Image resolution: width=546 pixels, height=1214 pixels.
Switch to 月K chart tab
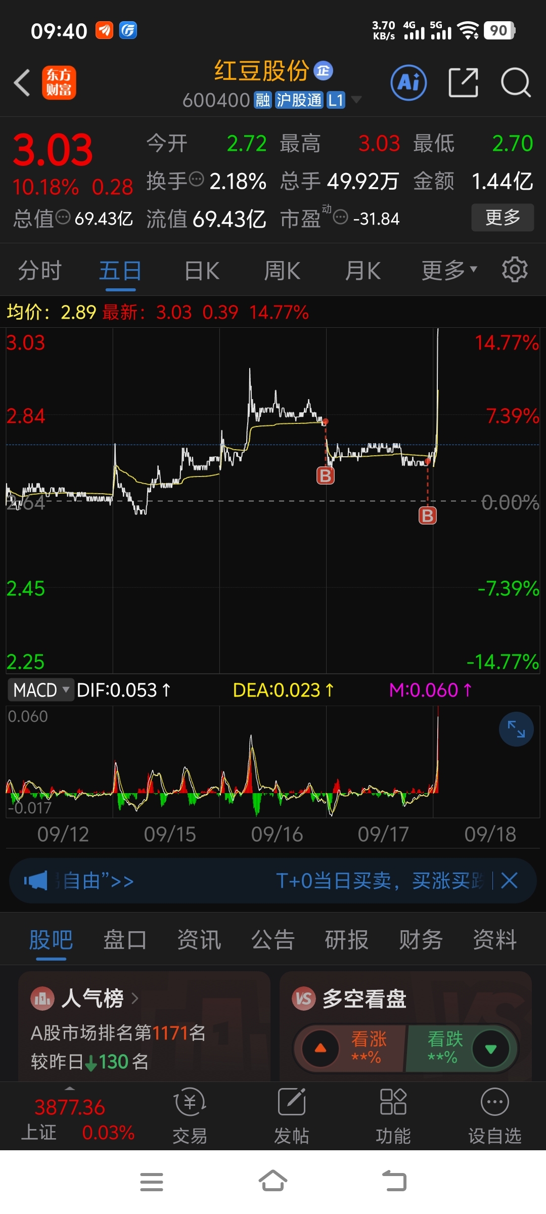(362, 271)
